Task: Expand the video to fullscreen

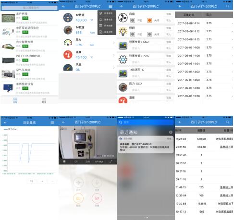Action: (111, 161)
